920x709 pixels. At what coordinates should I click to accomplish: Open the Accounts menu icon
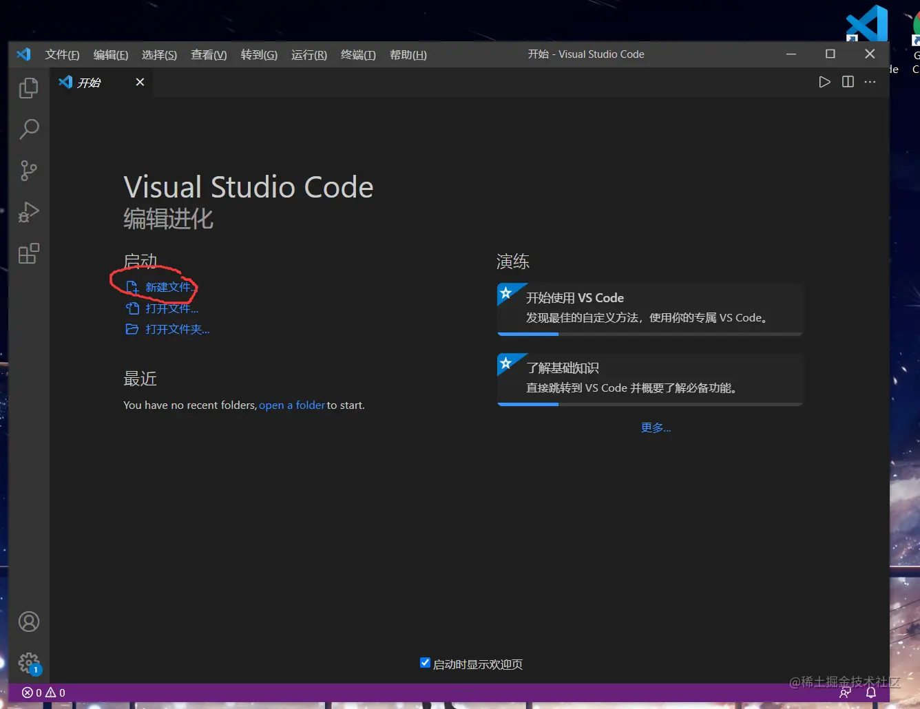(x=29, y=622)
